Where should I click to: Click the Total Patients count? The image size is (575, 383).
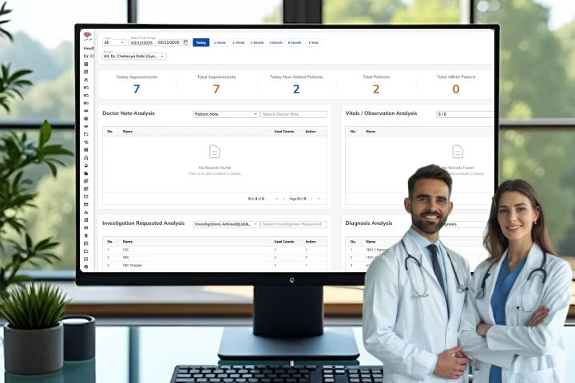376,89
